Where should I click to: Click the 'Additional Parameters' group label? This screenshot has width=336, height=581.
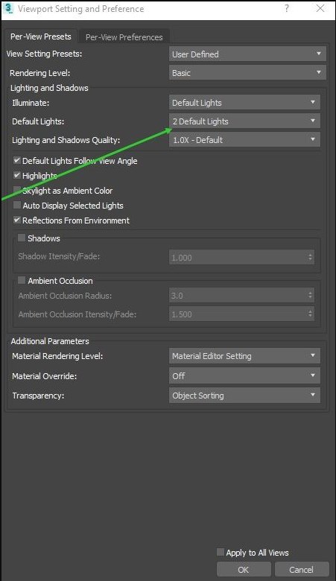[x=50, y=341]
